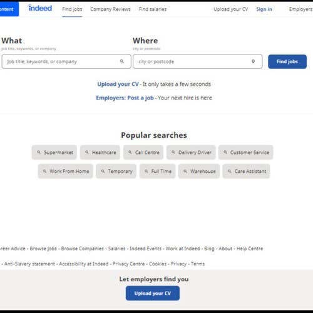Focus the city or postcode field
The width and height of the screenshot is (313, 313).
(x=198, y=61)
